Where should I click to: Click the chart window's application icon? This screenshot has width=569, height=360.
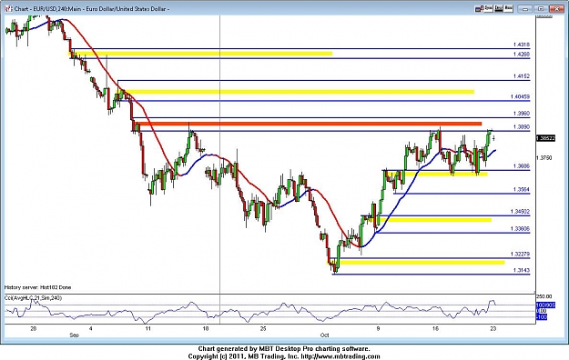pyautogui.click(x=8, y=8)
